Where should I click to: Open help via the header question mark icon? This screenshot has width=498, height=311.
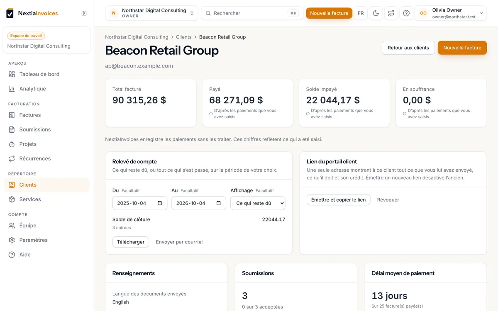(x=406, y=13)
